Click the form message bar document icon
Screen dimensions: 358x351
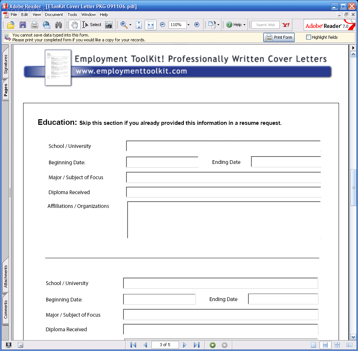[7, 37]
